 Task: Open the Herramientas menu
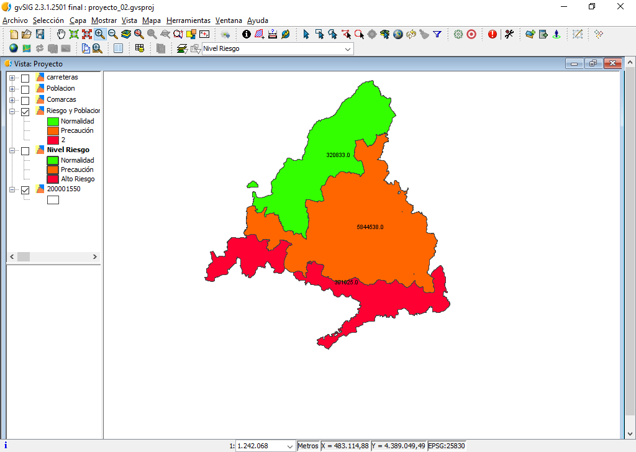click(188, 20)
